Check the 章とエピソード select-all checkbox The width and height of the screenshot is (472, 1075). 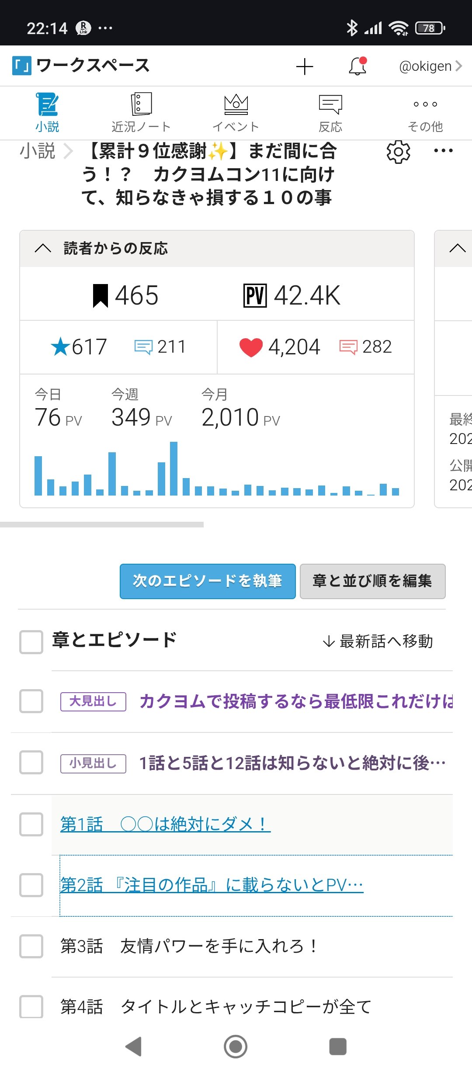coord(31,642)
